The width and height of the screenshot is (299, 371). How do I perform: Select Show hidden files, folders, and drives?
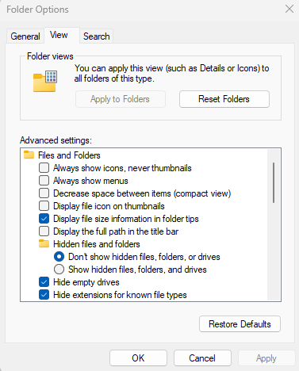coord(59,270)
